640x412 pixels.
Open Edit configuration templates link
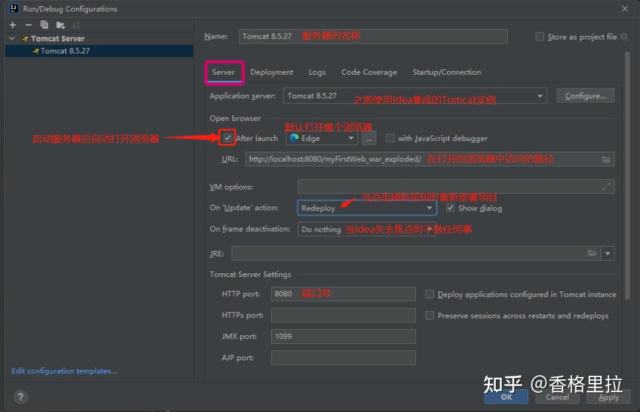pyautogui.click(x=64, y=370)
